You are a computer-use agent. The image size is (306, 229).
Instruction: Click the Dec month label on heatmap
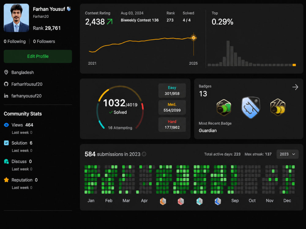tap(287, 201)
